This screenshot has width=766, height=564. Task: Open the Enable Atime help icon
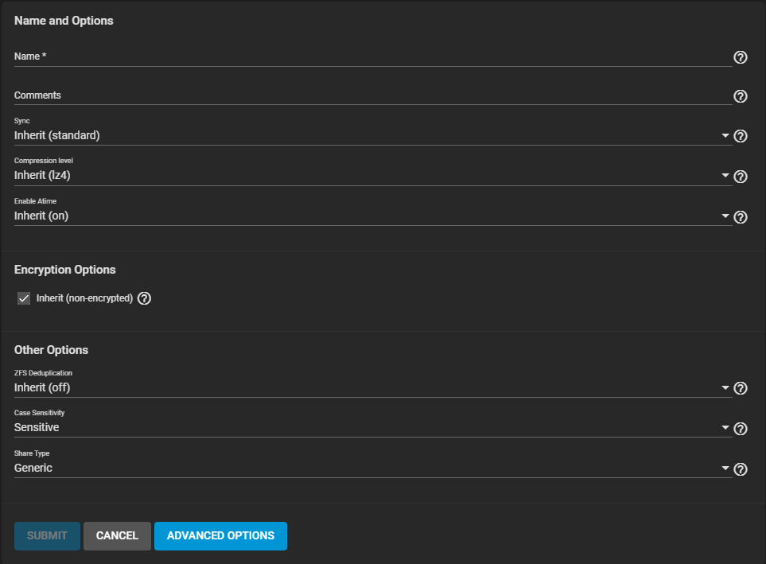pos(740,217)
